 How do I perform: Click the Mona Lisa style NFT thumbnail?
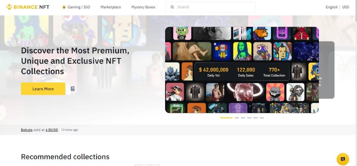pos(242,51)
